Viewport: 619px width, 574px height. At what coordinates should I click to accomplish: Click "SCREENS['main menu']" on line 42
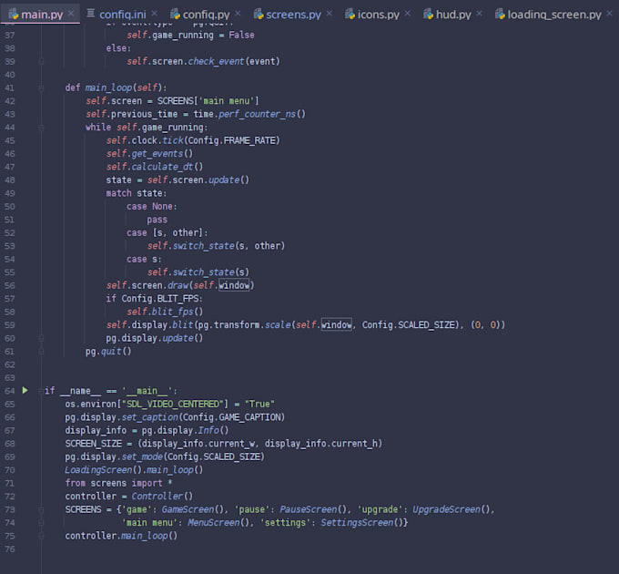pyautogui.click(x=208, y=101)
